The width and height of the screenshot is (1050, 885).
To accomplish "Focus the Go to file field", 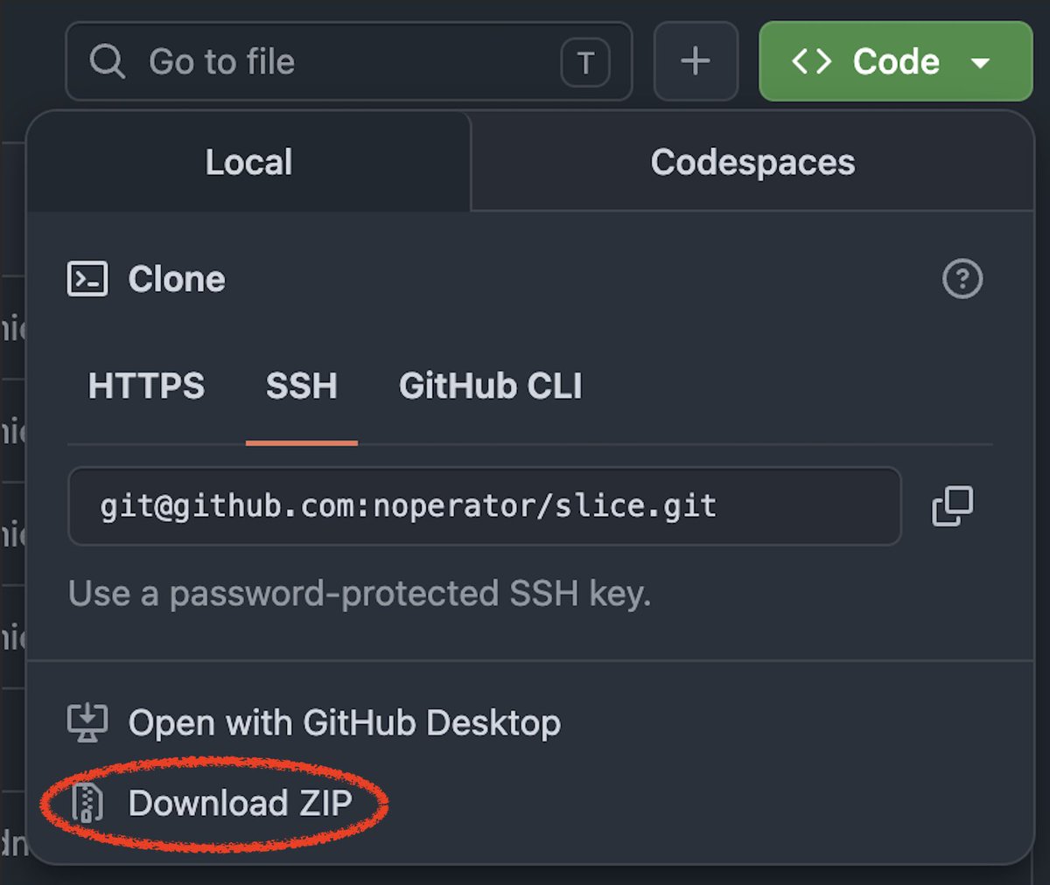I will [x=348, y=61].
